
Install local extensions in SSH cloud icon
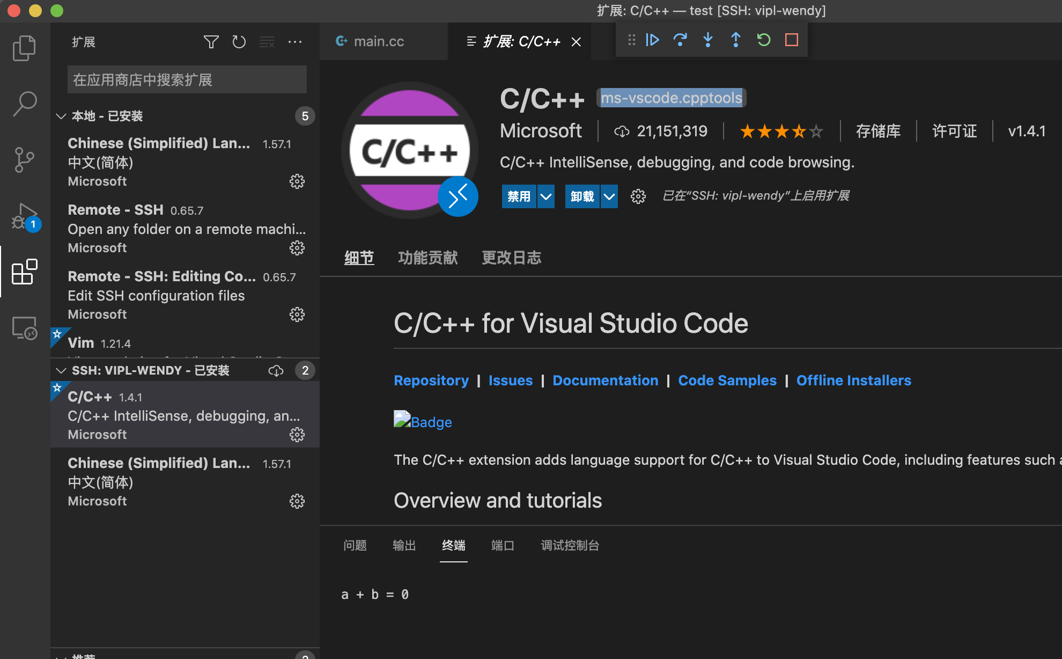(276, 370)
